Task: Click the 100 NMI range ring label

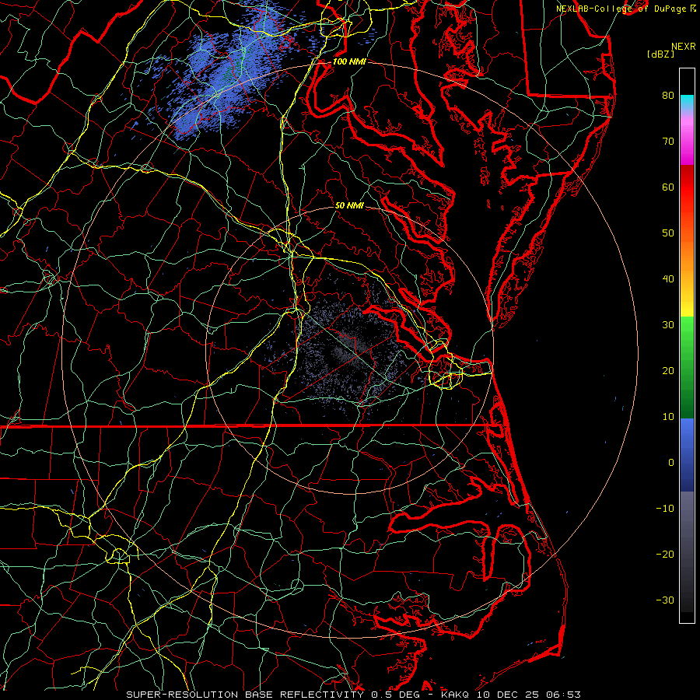Action: coord(349,61)
